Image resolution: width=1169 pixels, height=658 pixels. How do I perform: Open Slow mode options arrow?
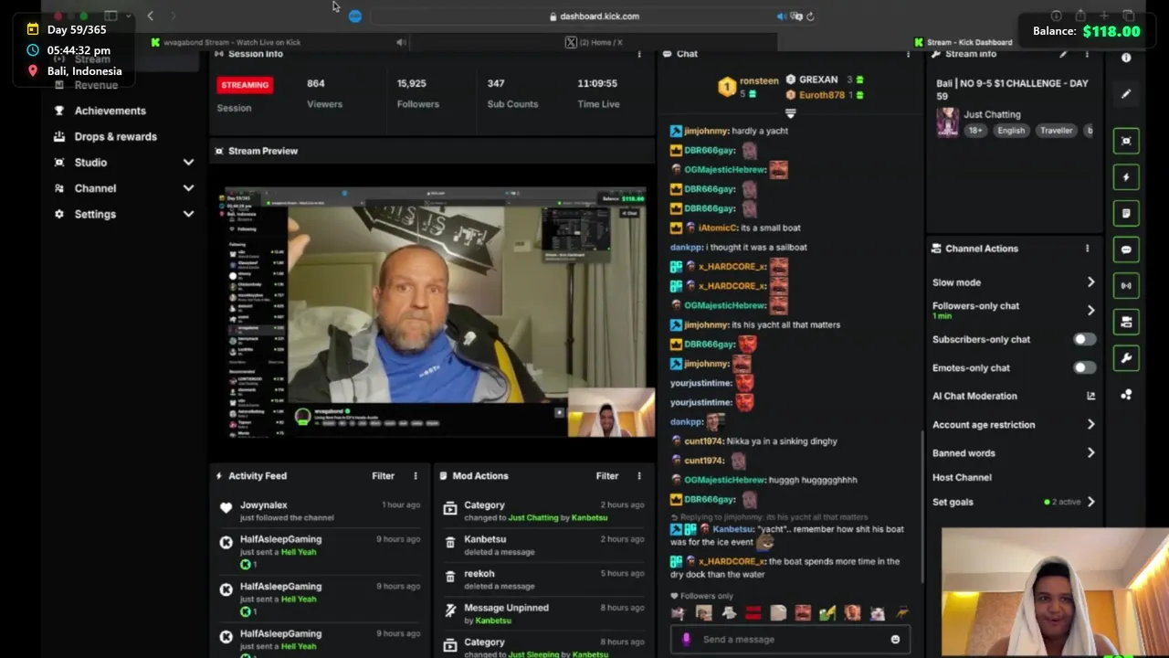click(1090, 282)
